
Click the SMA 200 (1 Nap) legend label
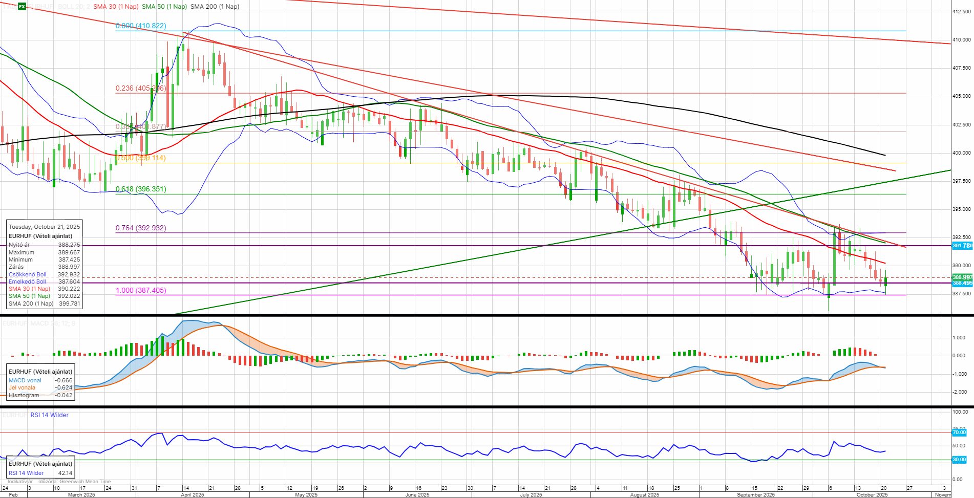pos(215,7)
